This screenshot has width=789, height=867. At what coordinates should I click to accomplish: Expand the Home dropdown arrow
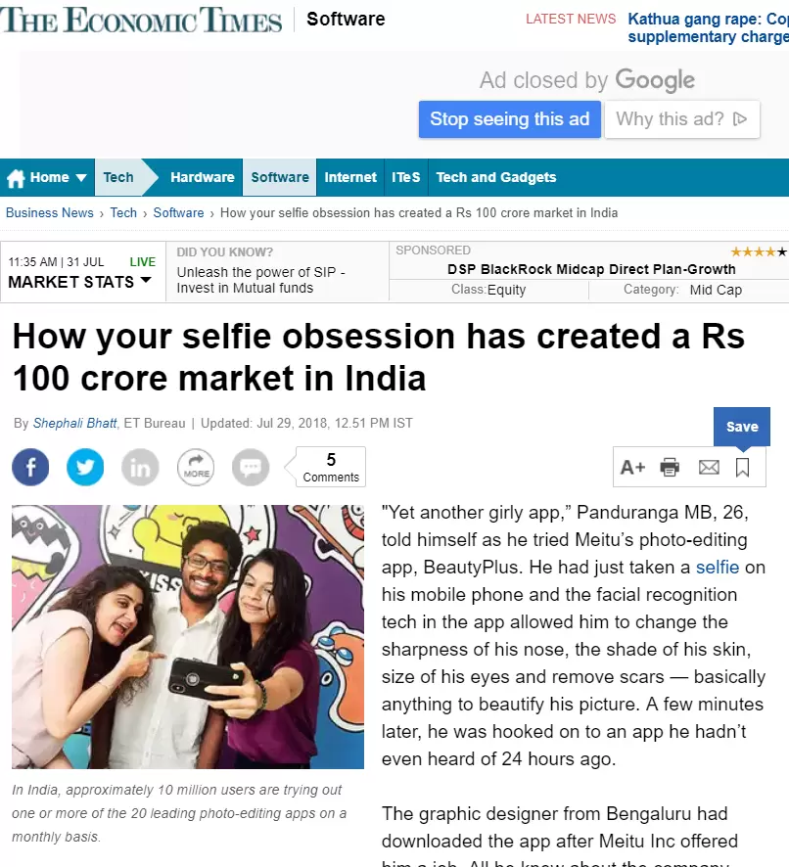(81, 178)
